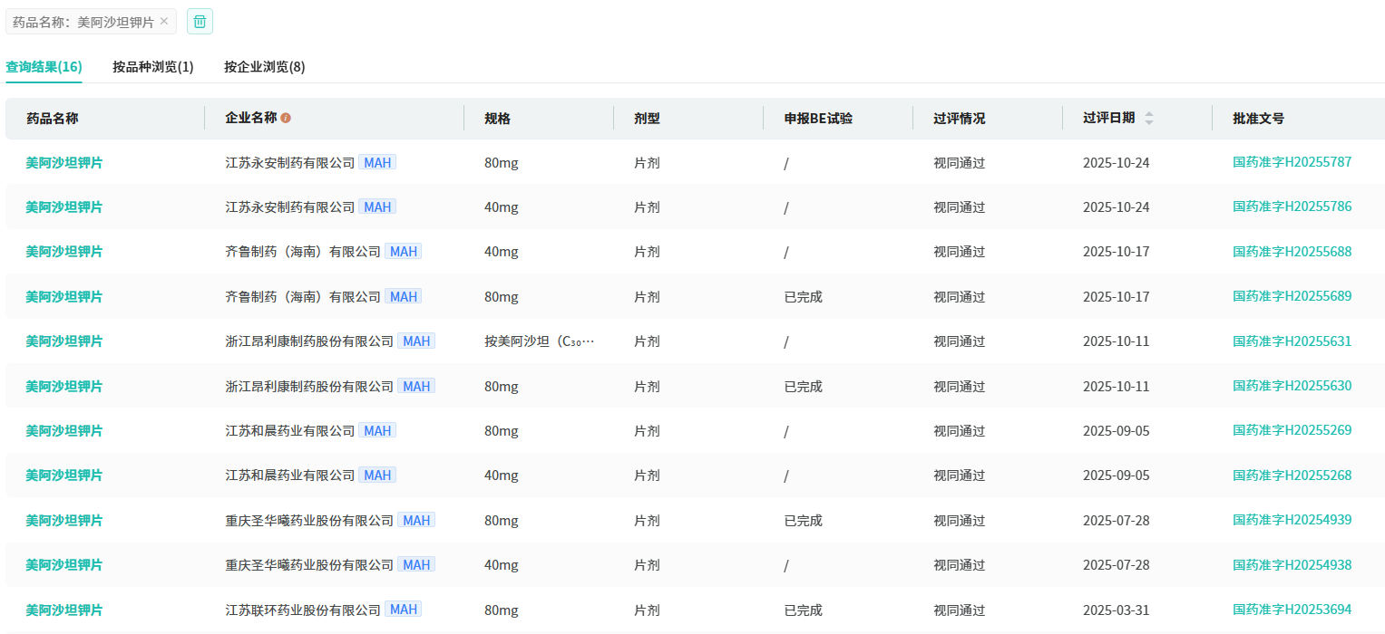
Task: Remove the 药品名称 美阿沙坦钾片 filter tag
Action: pyautogui.click(x=163, y=21)
